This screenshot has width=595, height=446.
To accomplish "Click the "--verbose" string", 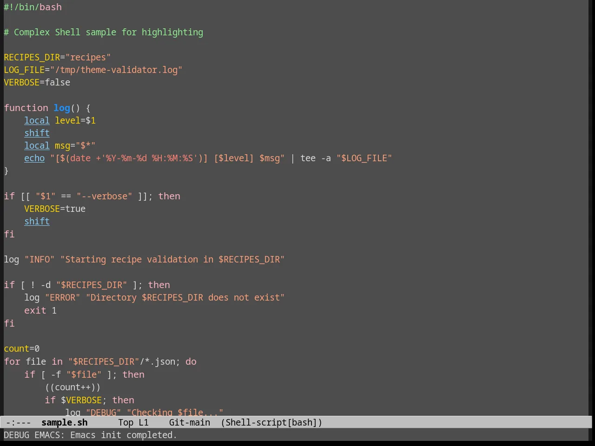I will tap(104, 196).
